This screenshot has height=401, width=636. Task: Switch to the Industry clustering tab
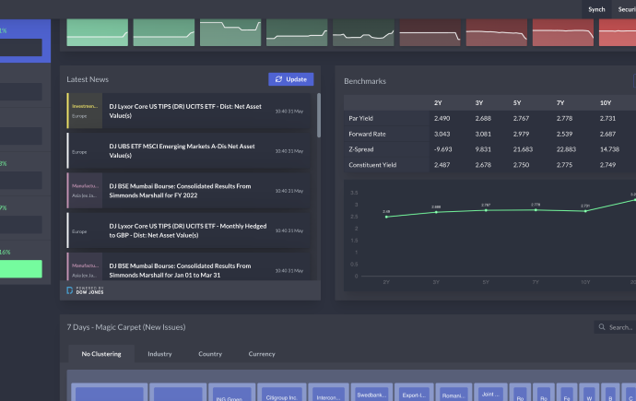click(159, 354)
